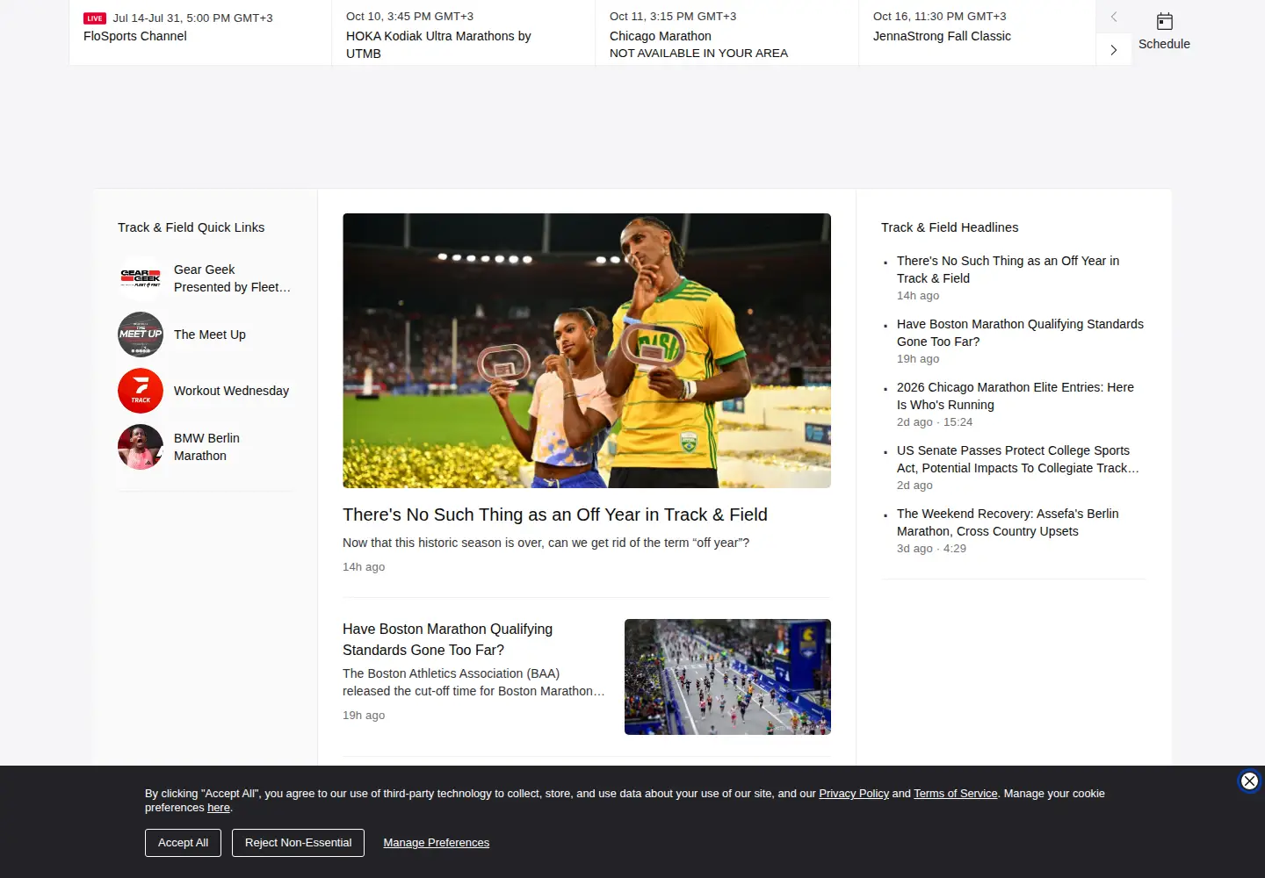Viewport: 1265px width, 878px height.
Task: Click the previous events arrow
Action: [x=1114, y=17]
